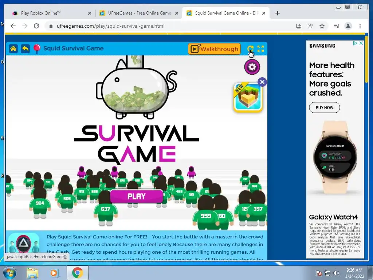Open the purple game settings gear

[x=252, y=67]
